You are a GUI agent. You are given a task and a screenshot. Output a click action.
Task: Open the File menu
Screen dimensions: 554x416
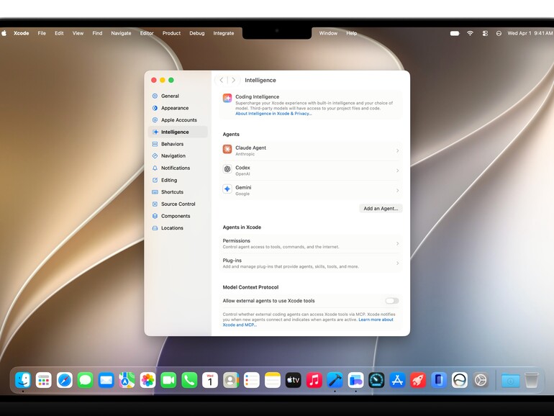pos(42,33)
